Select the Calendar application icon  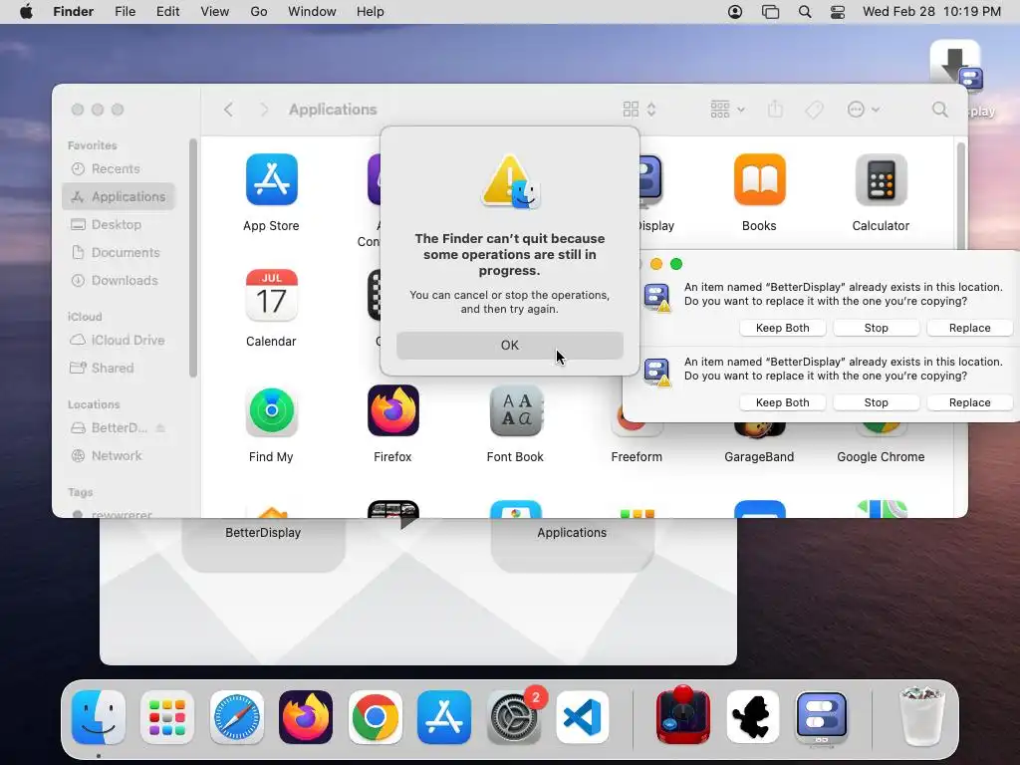click(x=271, y=295)
